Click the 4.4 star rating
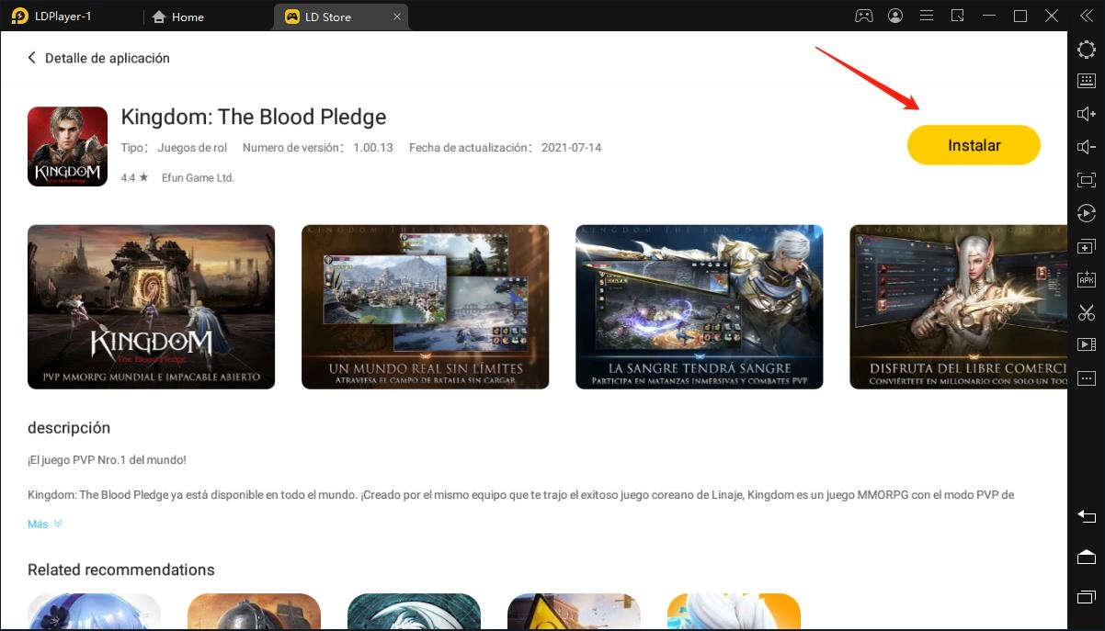1105x631 pixels. (x=134, y=178)
